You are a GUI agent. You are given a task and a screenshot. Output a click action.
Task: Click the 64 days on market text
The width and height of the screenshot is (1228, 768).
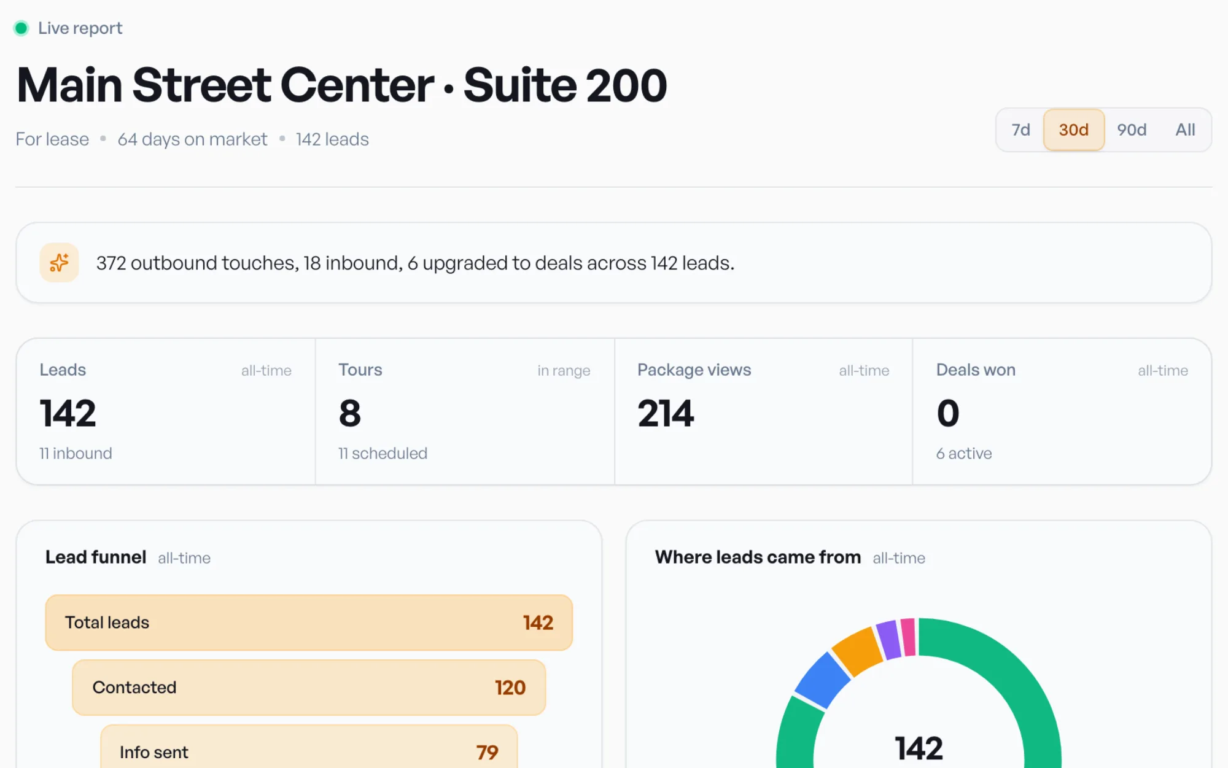coord(192,139)
